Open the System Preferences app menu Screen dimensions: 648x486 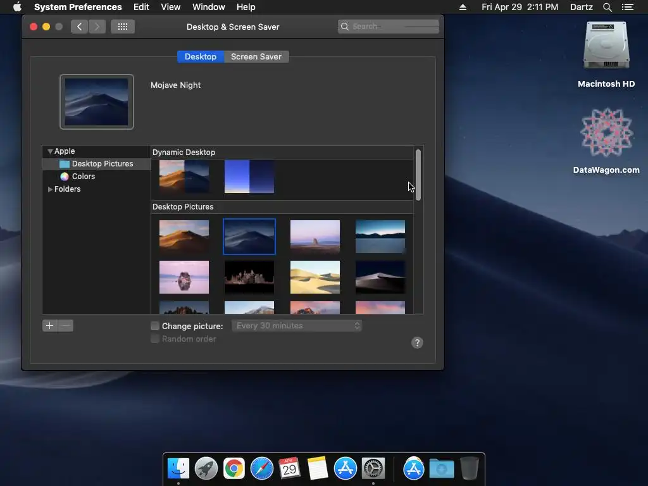point(78,7)
